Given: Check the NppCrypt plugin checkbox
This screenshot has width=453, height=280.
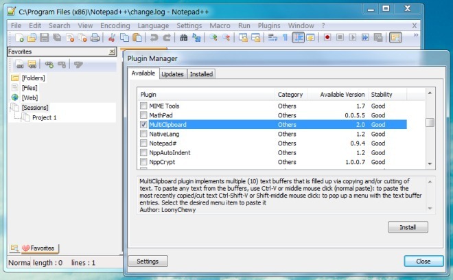Looking at the screenshot, I should click(143, 162).
